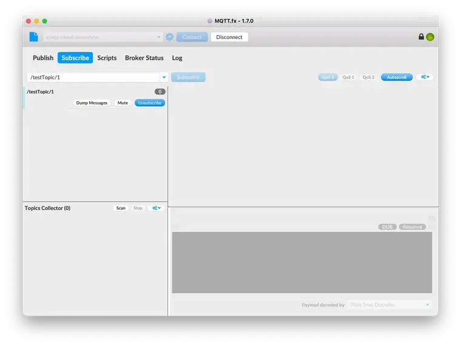Select QoS 2 option

click(368, 77)
